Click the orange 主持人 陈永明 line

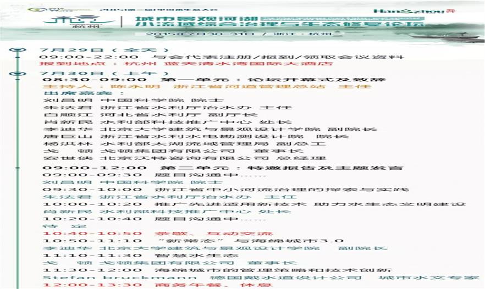coord(207,86)
